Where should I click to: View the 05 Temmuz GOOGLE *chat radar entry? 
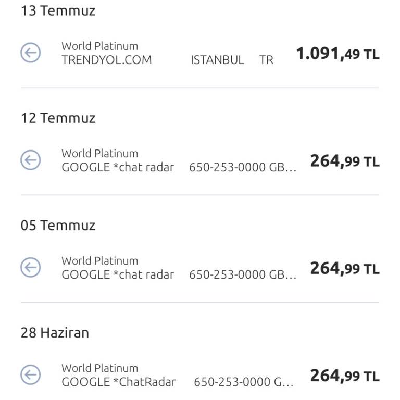point(118,275)
